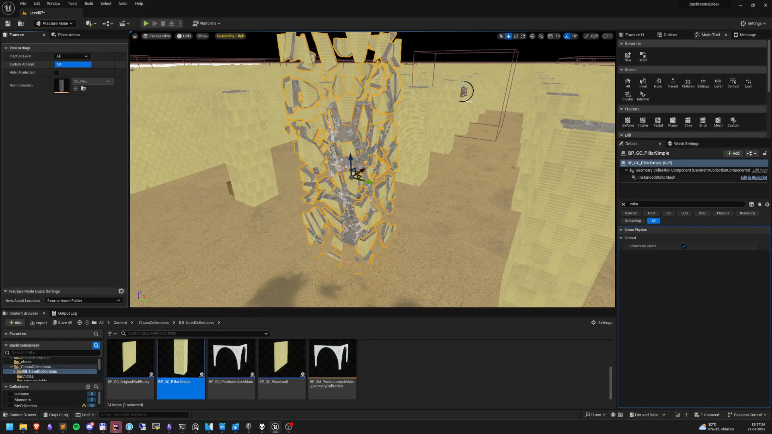
Task: Click the Slice fracture tool
Action: point(688,122)
